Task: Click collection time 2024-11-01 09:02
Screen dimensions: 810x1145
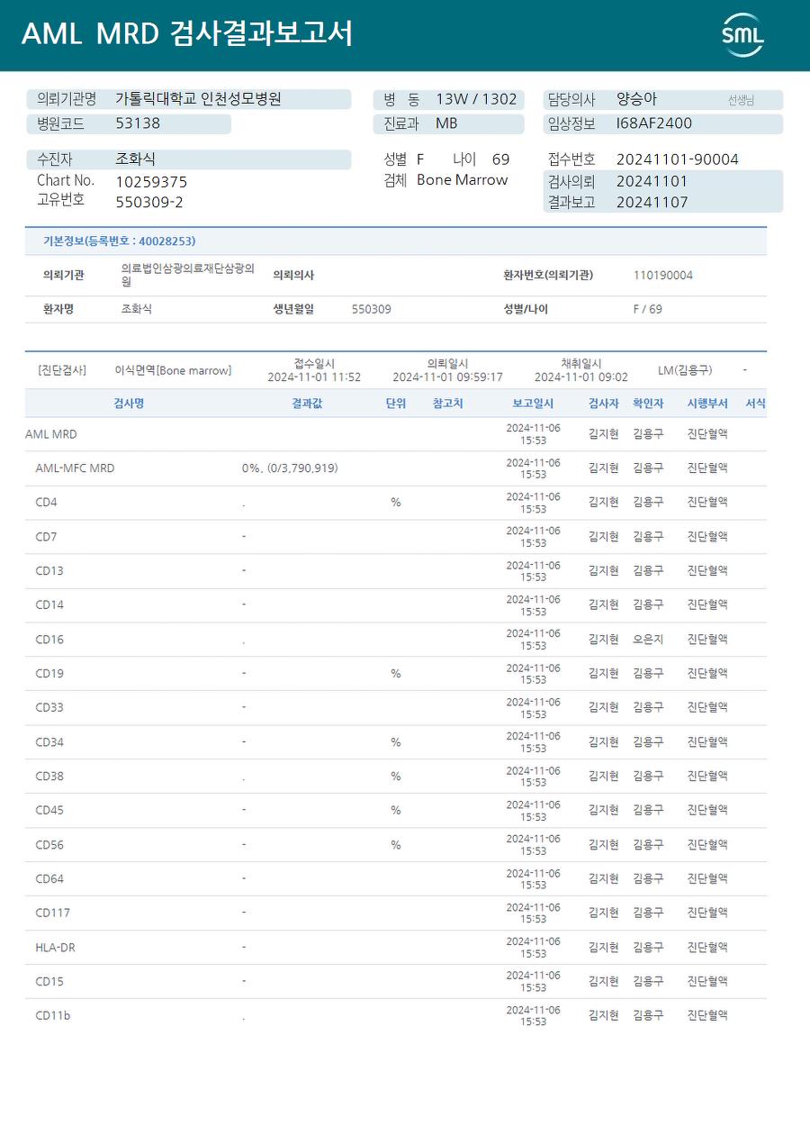Action: click(581, 377)
